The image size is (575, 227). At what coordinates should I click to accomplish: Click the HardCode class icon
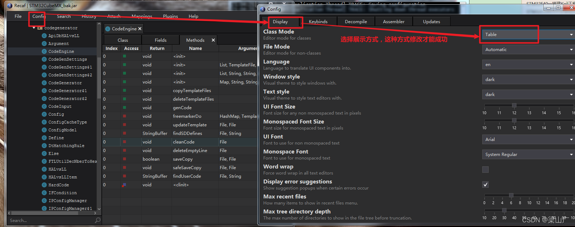pos(44,185)
